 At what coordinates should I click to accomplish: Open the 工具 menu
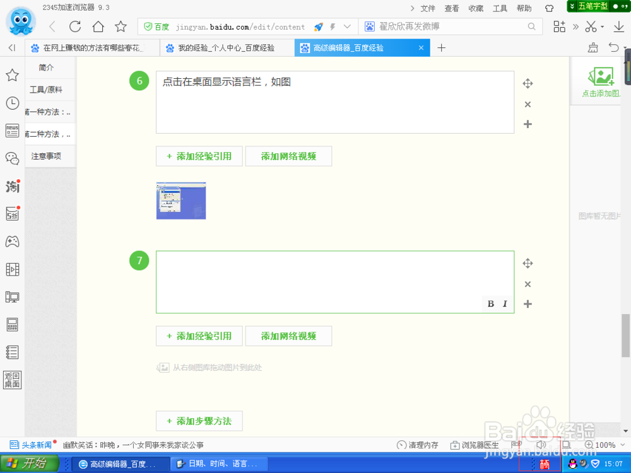(500, 8)
